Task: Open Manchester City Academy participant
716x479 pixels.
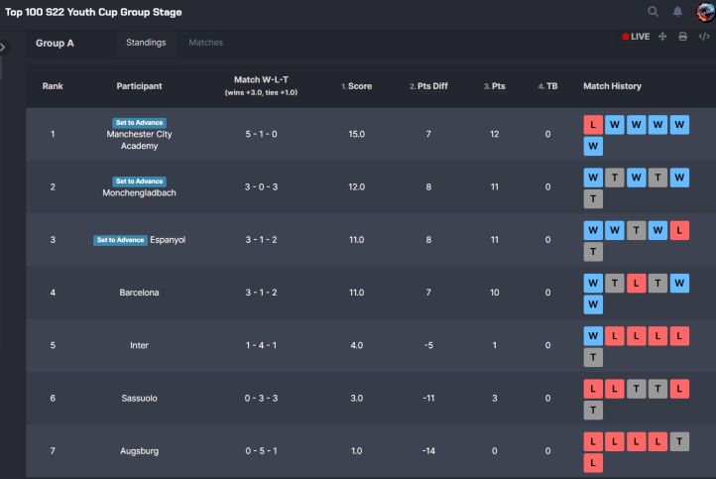Action: (x=139, y=140)
